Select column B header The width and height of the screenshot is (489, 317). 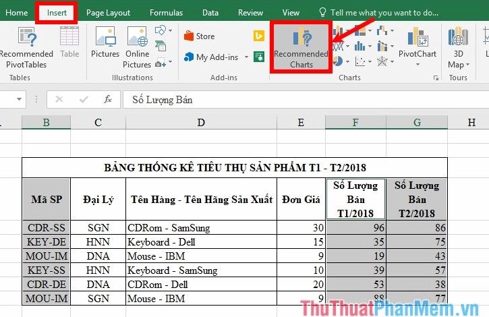coord(46,122)
